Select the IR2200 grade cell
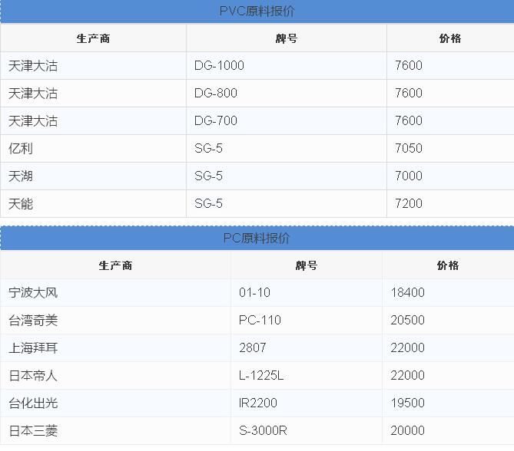The height and width of the screenshot is (451, 514). point(307,403)
